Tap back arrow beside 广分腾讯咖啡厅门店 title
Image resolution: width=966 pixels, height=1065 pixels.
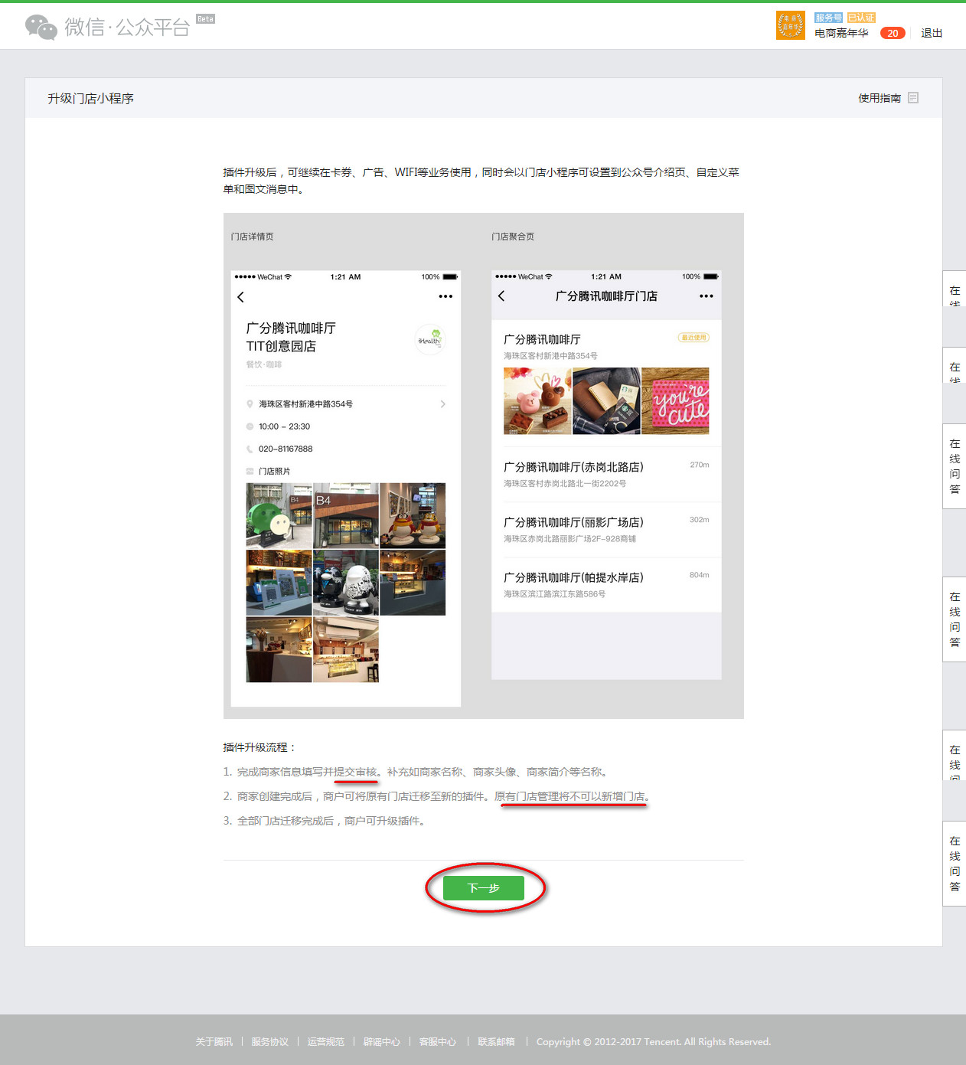[501, 296]
